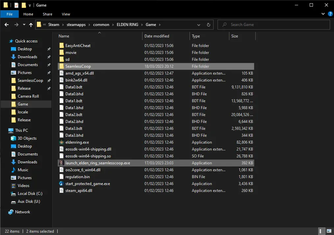Select the start_protected_game.exe icon

(x=62, y=184)
